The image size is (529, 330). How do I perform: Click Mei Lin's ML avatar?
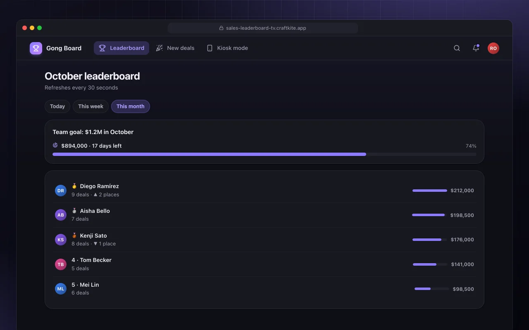[61, 289]
